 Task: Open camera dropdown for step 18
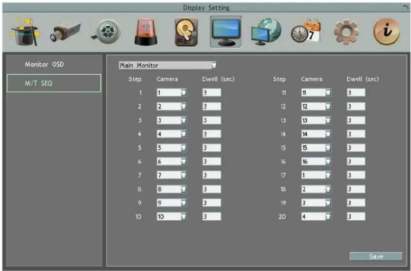[x=316, y=189]
